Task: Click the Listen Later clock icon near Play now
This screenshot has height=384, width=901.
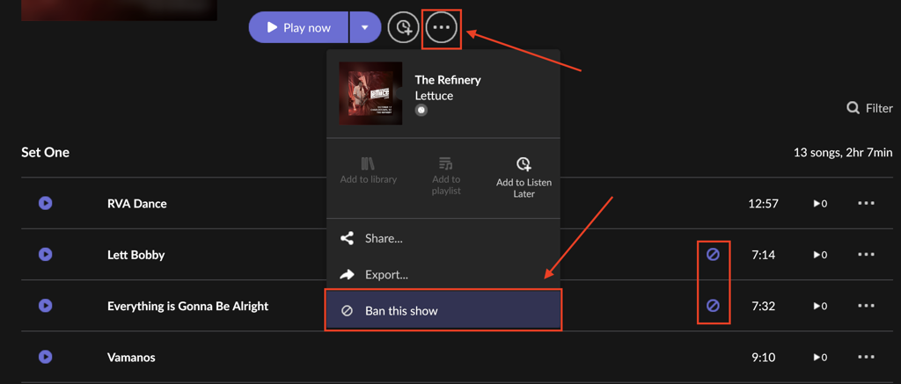Action: point(403,27)
